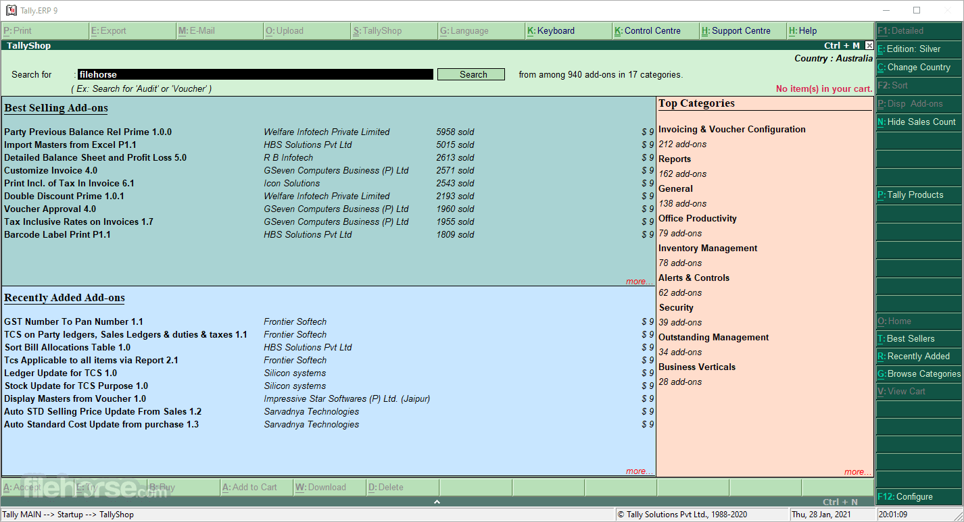Image resolution: width=964 pixels, height=522 pixels.
Task: Click Add to Cart bottom button
Action: click(257, 487)
